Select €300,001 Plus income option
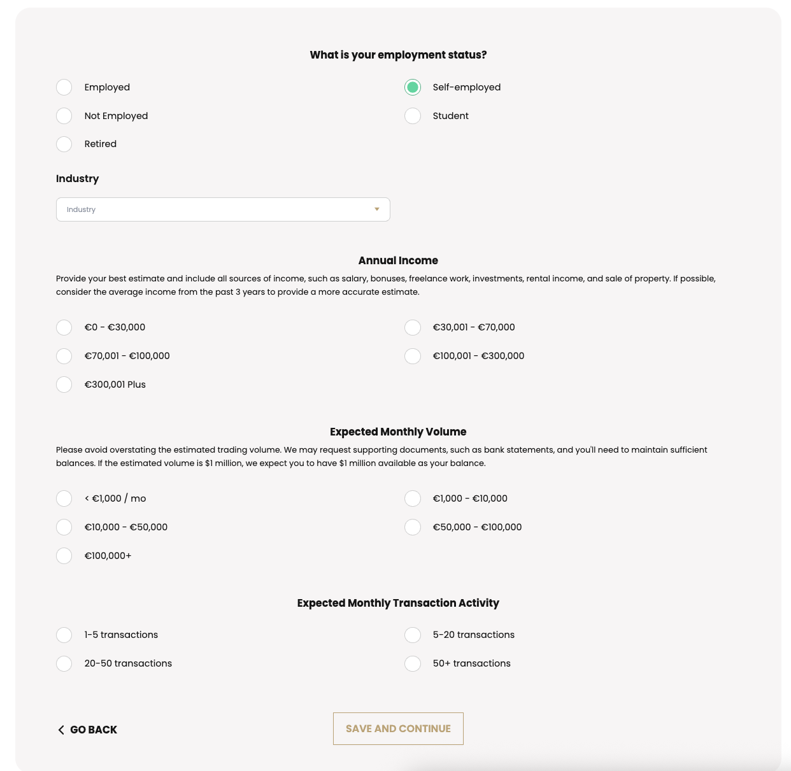Screen dimensions: 791x771 [64, 385]
